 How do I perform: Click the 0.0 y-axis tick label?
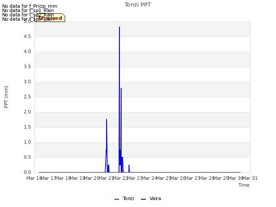coord(28,172)
